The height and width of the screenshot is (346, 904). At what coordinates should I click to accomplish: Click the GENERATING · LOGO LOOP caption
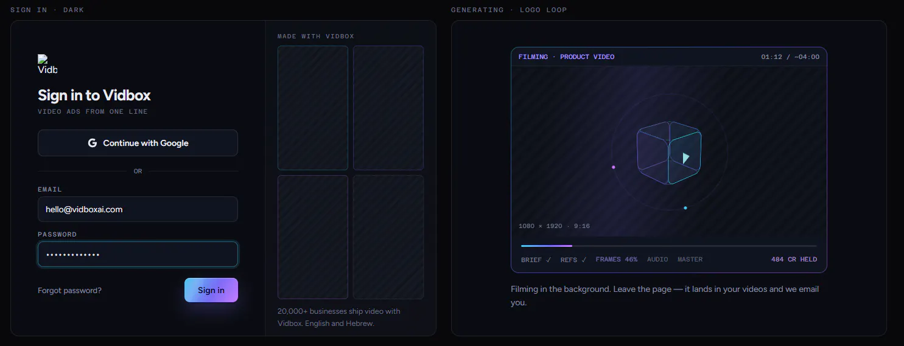point(509,10)
